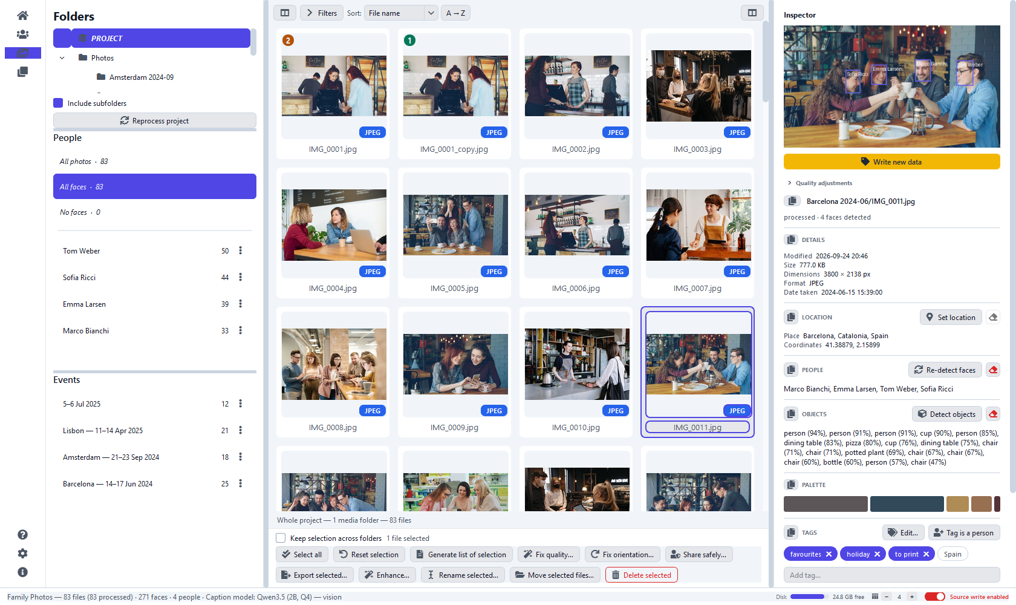Click the Set location button
1016x605 pixels.
pyautogui.click(x=951, y=318)
